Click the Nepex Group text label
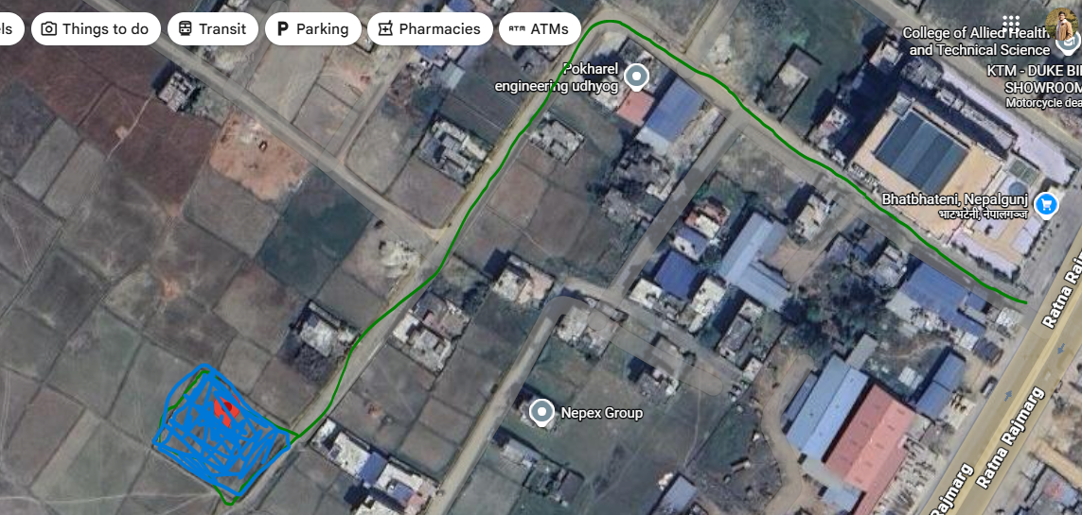The width and height of the screenshot is (1082, 515). 602,413
